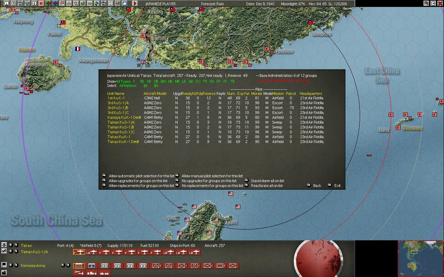Click the anchor port icon beside Takao
The width and height of the screenshot is (444, 277).
pos(4,245)
